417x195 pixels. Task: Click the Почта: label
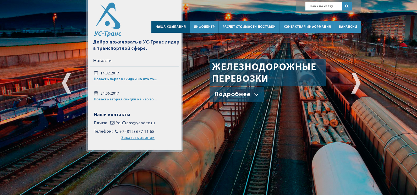tap(101, 123)
